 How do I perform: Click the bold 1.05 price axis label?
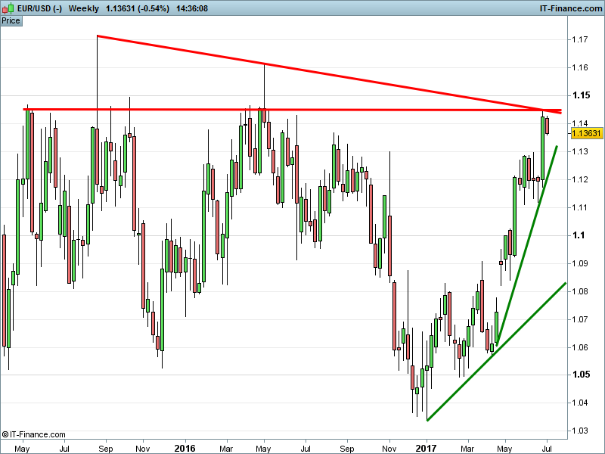point(581,375)
